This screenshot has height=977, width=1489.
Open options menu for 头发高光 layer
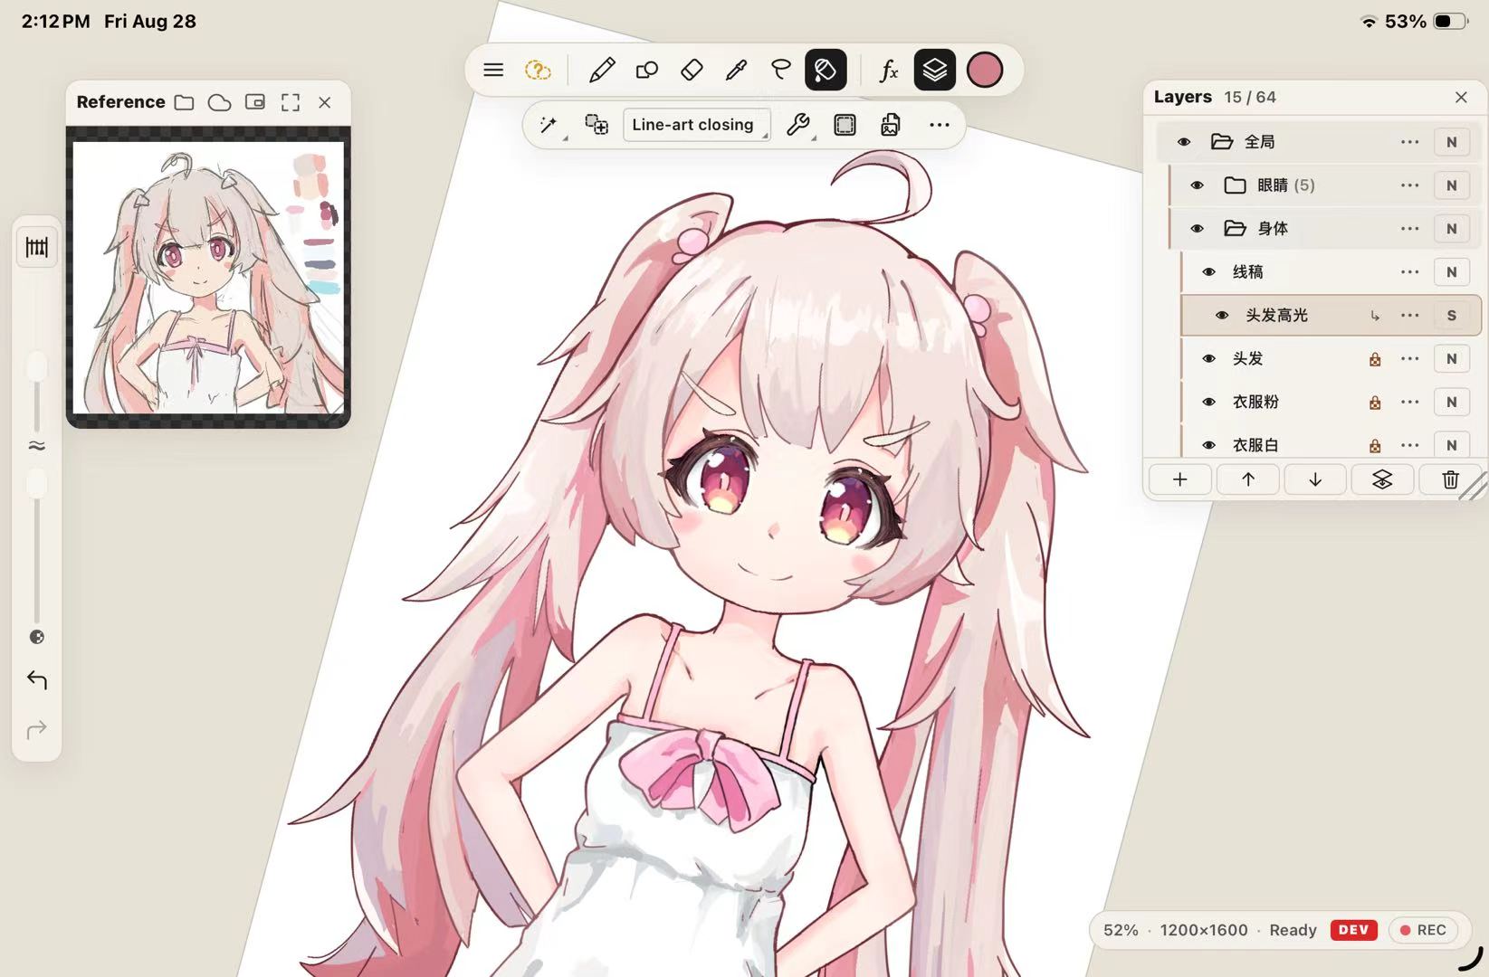[1409, 316]
